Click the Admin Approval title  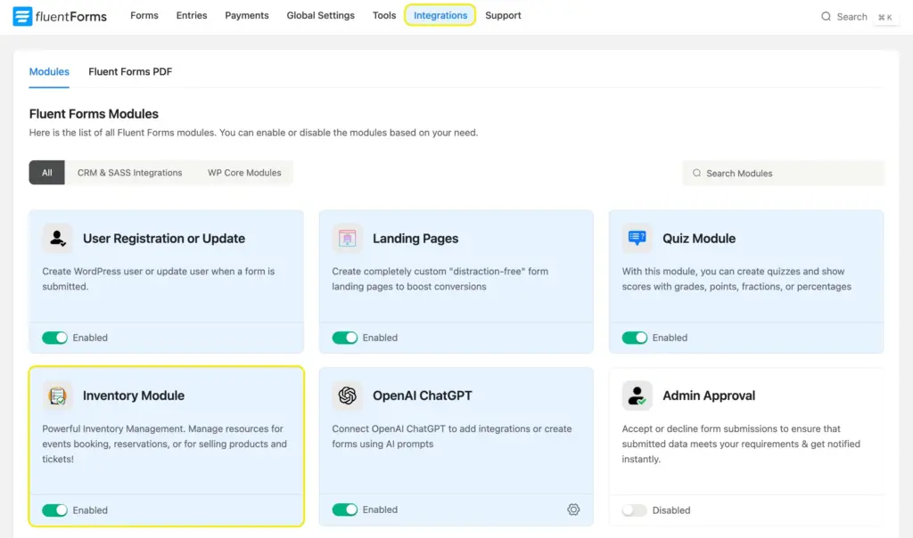click(709, 395)
